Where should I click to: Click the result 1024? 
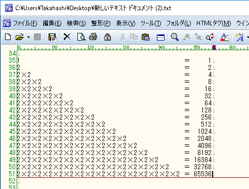coord(204,131)
